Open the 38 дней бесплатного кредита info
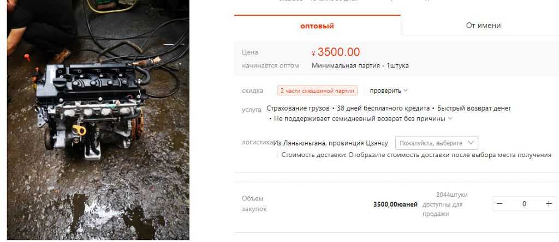 point(383,108)
